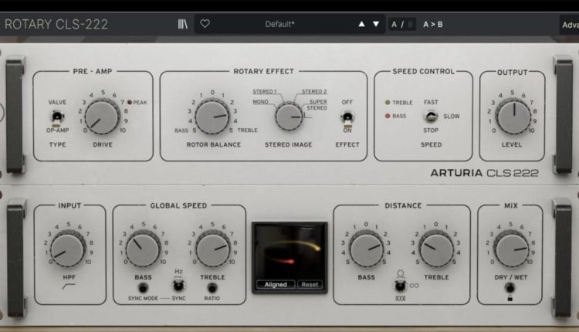Toggle the Effect on/off switch

pos(347,118)
